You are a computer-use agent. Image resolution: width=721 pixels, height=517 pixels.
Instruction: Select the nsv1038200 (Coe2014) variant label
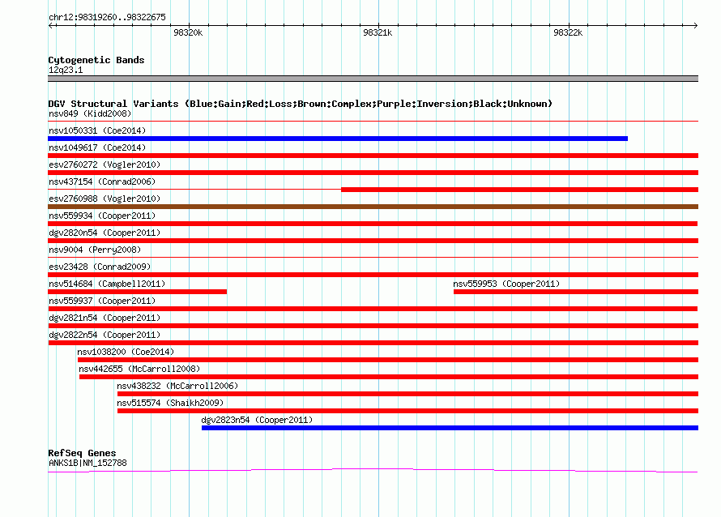pos(126,352)
